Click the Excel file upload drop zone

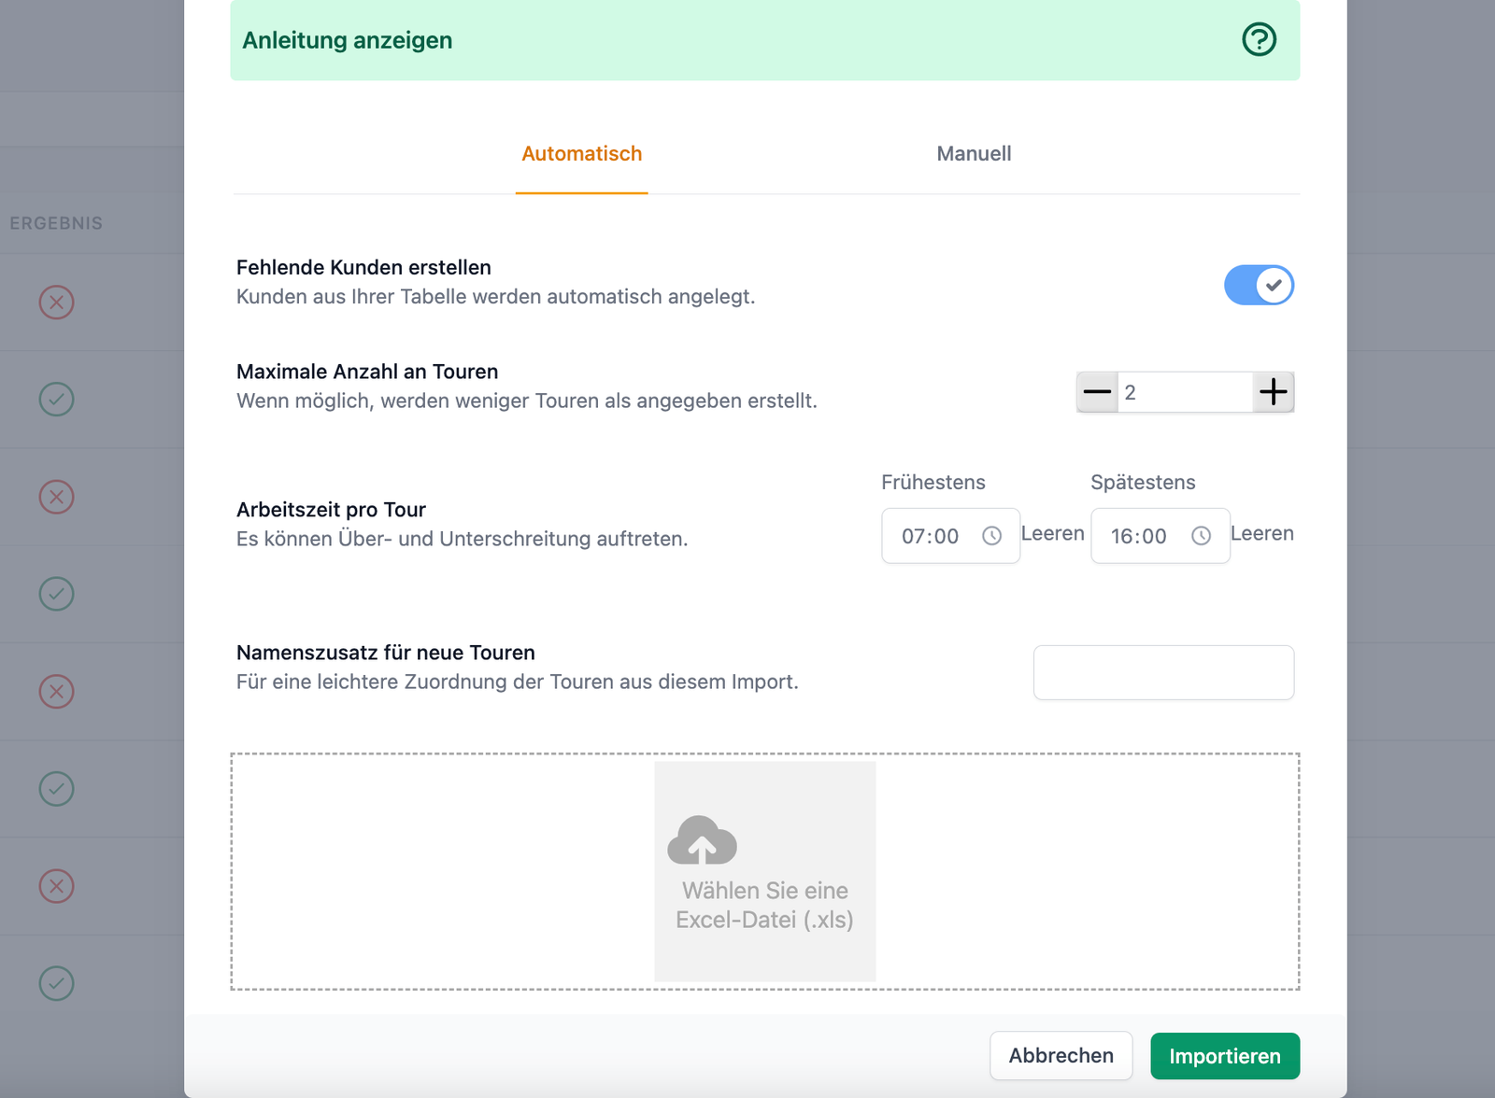(x=764, y=871)
